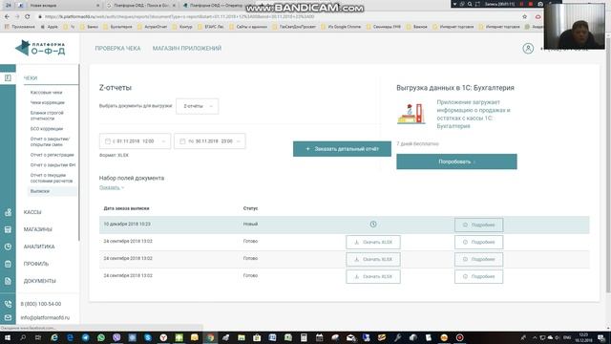The image size is (611, 344).
Task: Click the Заказать детальный отчёт button
Action: (342, 149)
